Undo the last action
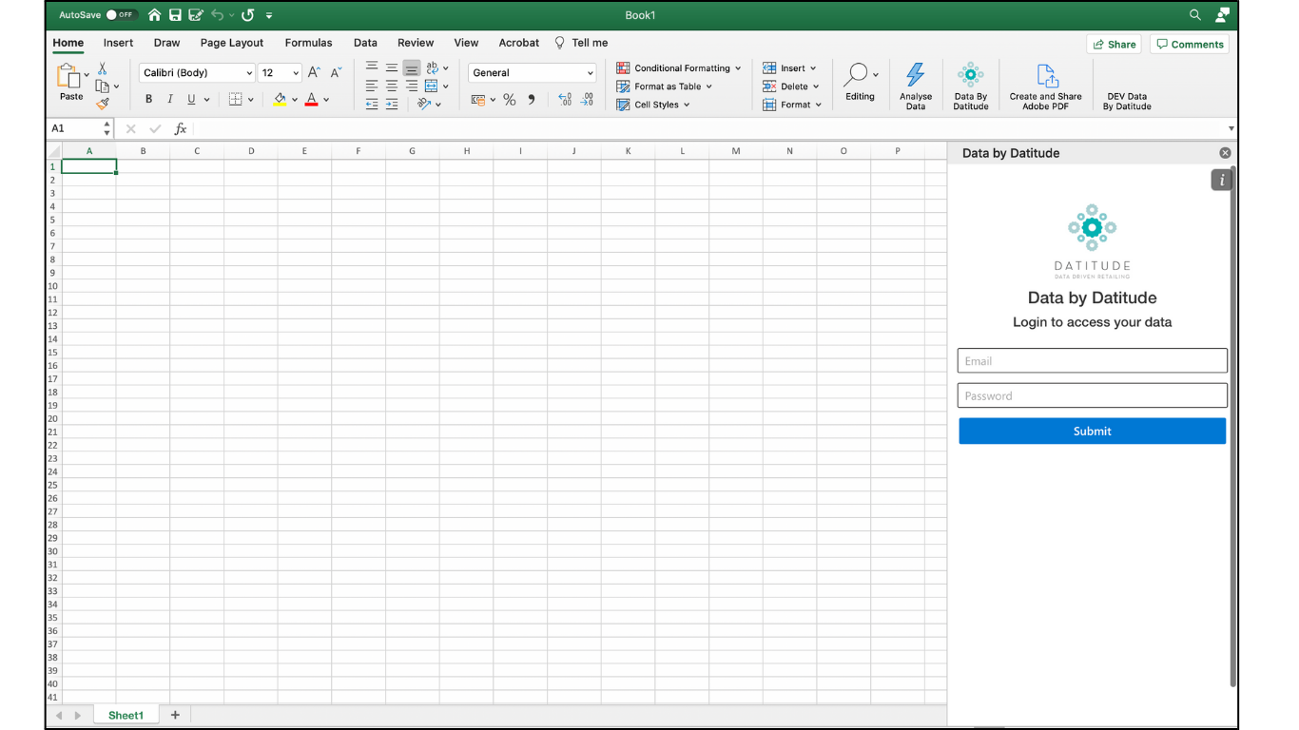Screen dimensions: 1299x730 pos(218,15)
